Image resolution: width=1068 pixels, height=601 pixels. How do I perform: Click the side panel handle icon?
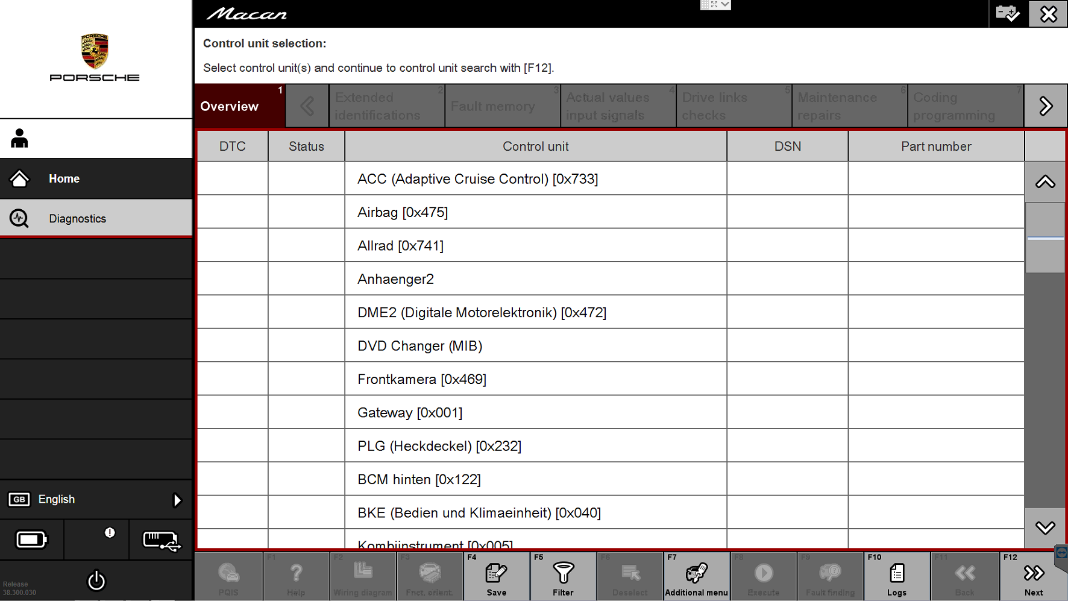[x=1061, y=553]
